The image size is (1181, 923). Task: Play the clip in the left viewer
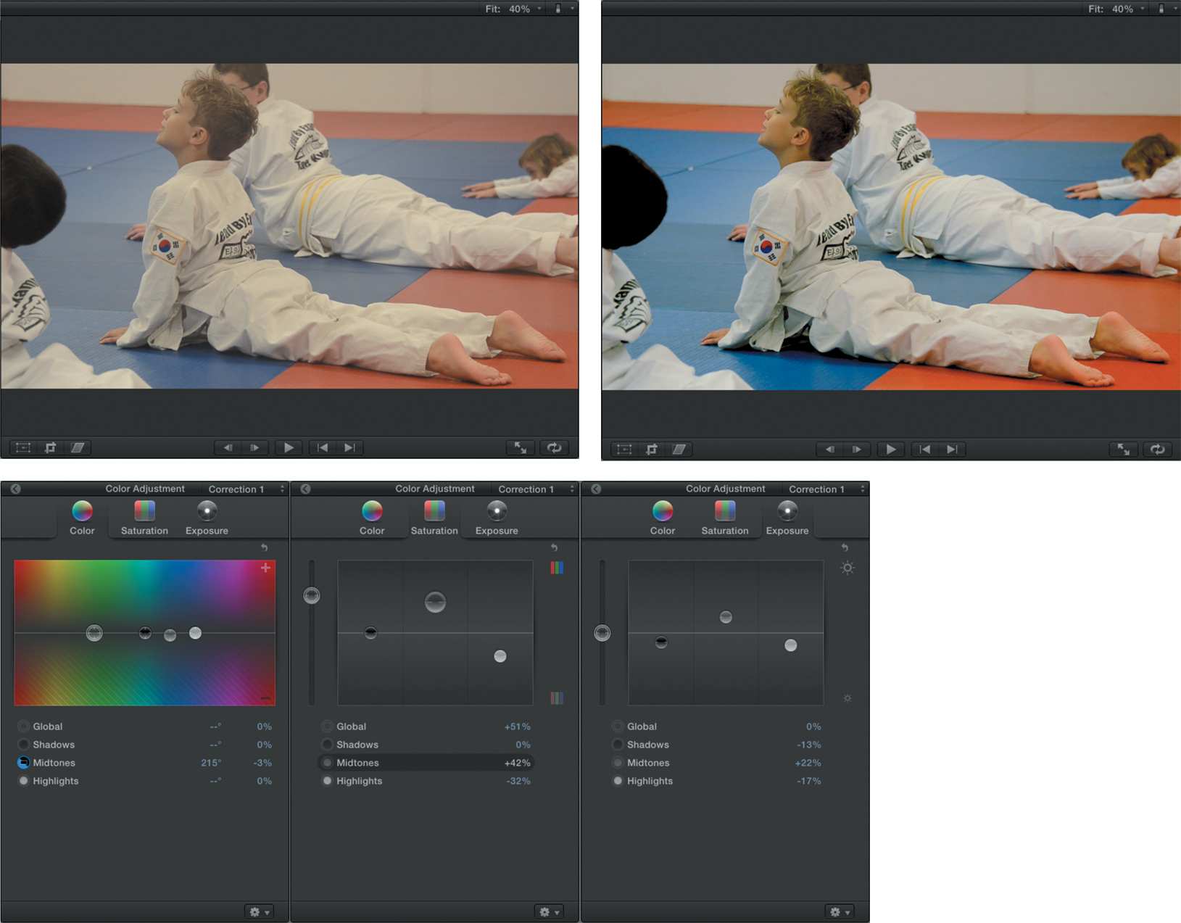pos(289,447)
